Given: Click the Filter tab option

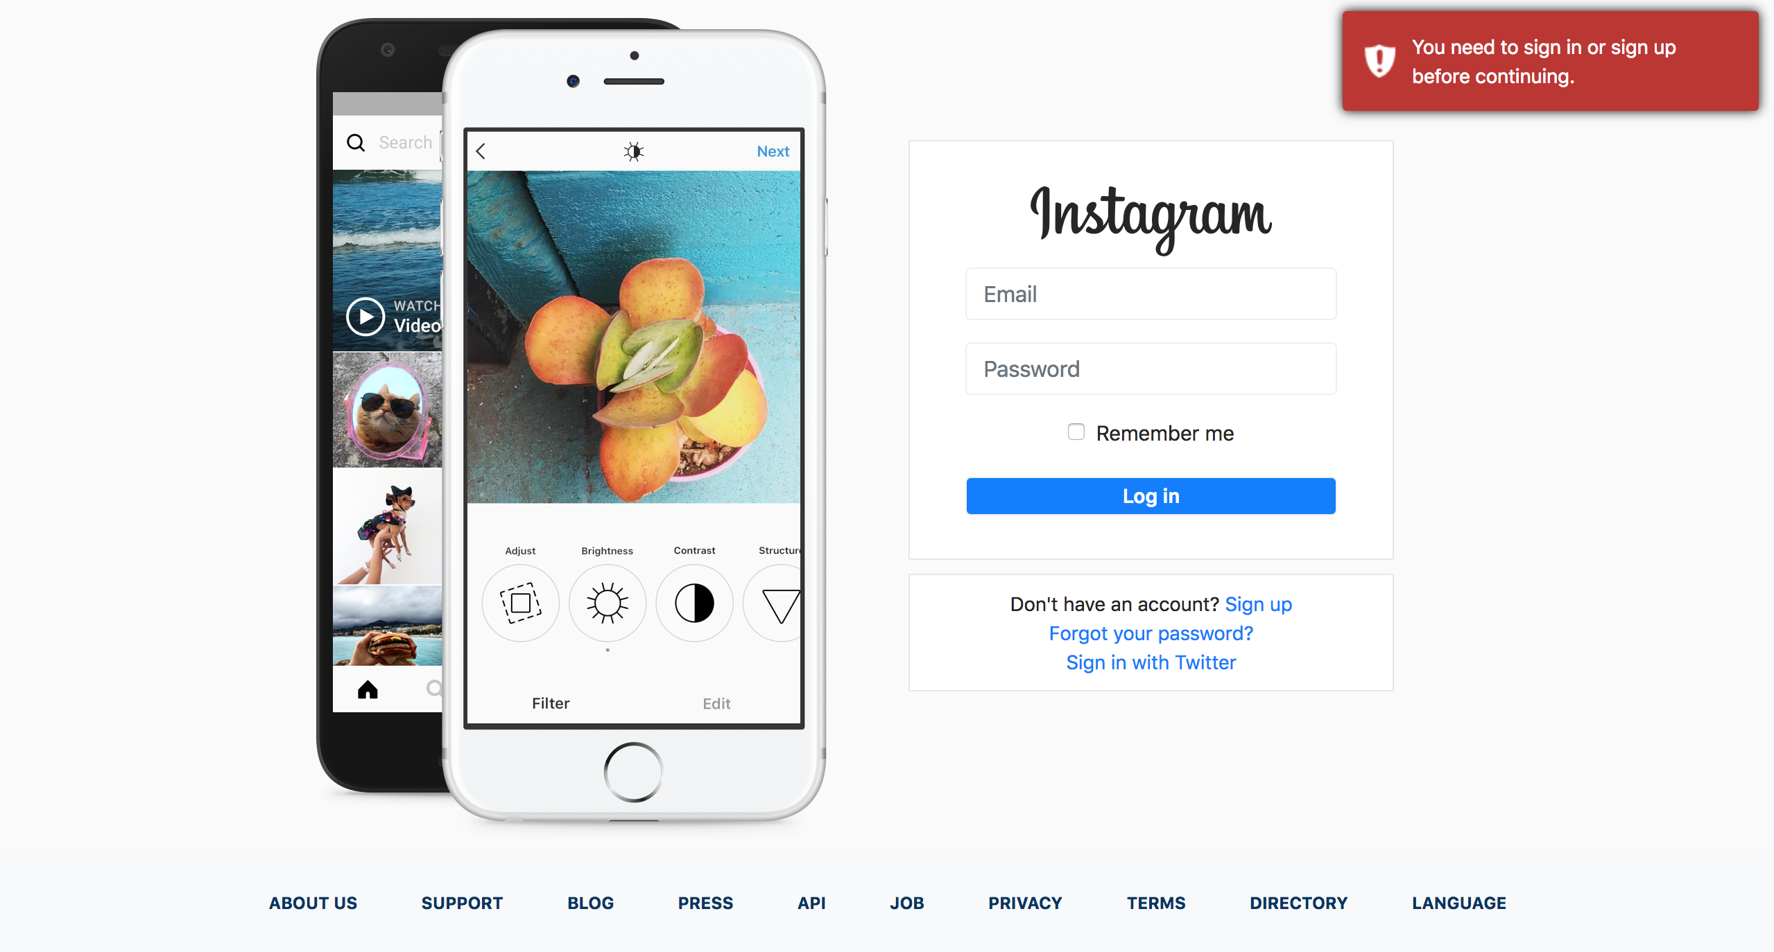Looking at the screenshot, I should (x=549, y=703).
